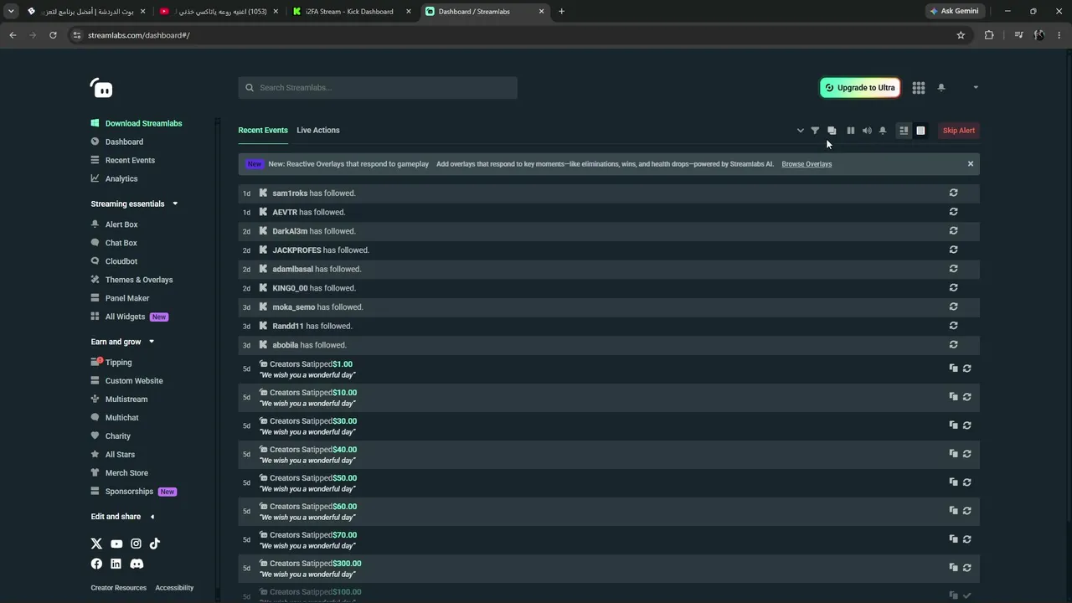
Task: Switch to the single panel layout view
Action: coord(920,131)
